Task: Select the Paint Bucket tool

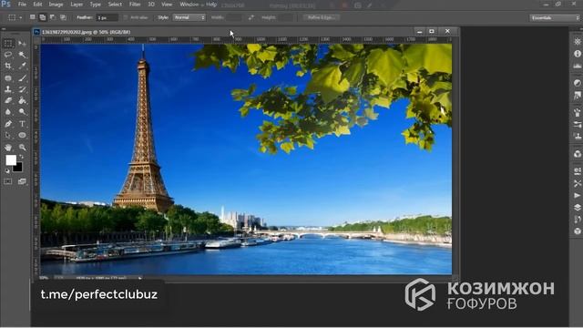Action: click(x=22, y=100)
